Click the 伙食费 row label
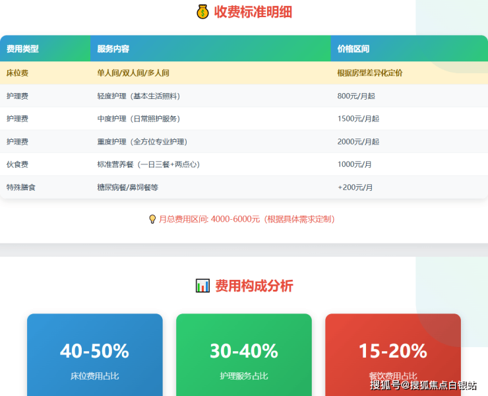 17,164
